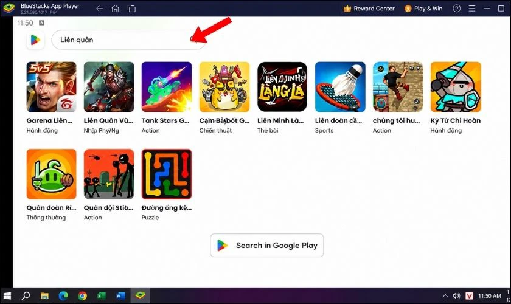511x304 pixels.
Task: Click the BlueStacks taskbar icon
Action: coord(140,295)
